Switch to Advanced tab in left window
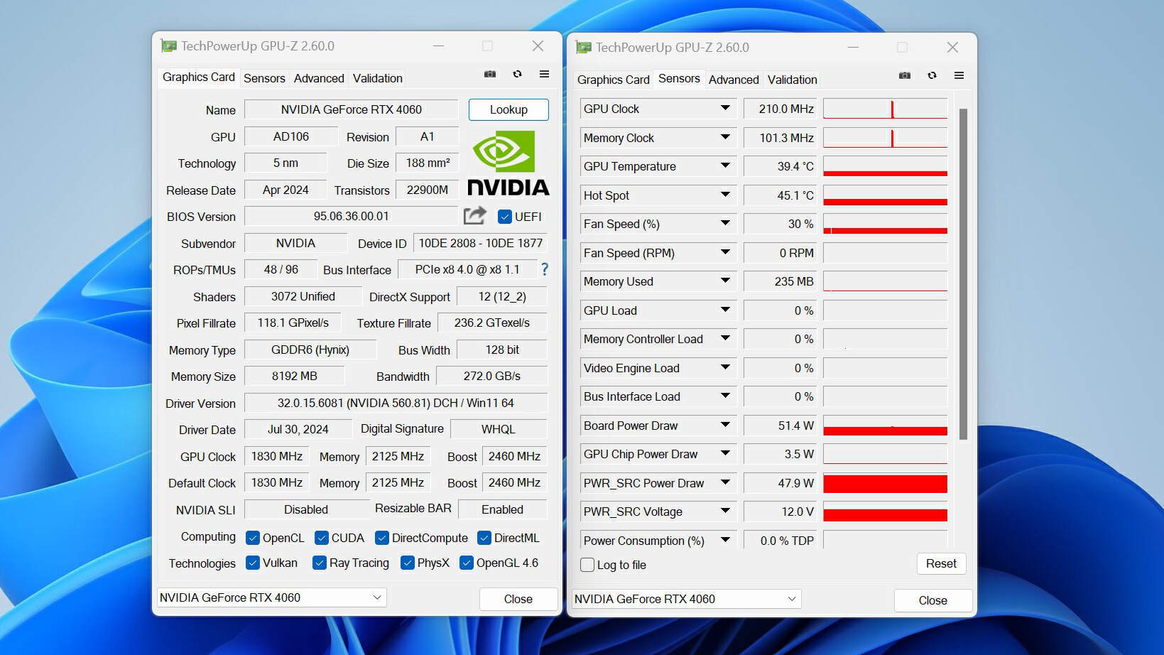 tap(319, 78)
